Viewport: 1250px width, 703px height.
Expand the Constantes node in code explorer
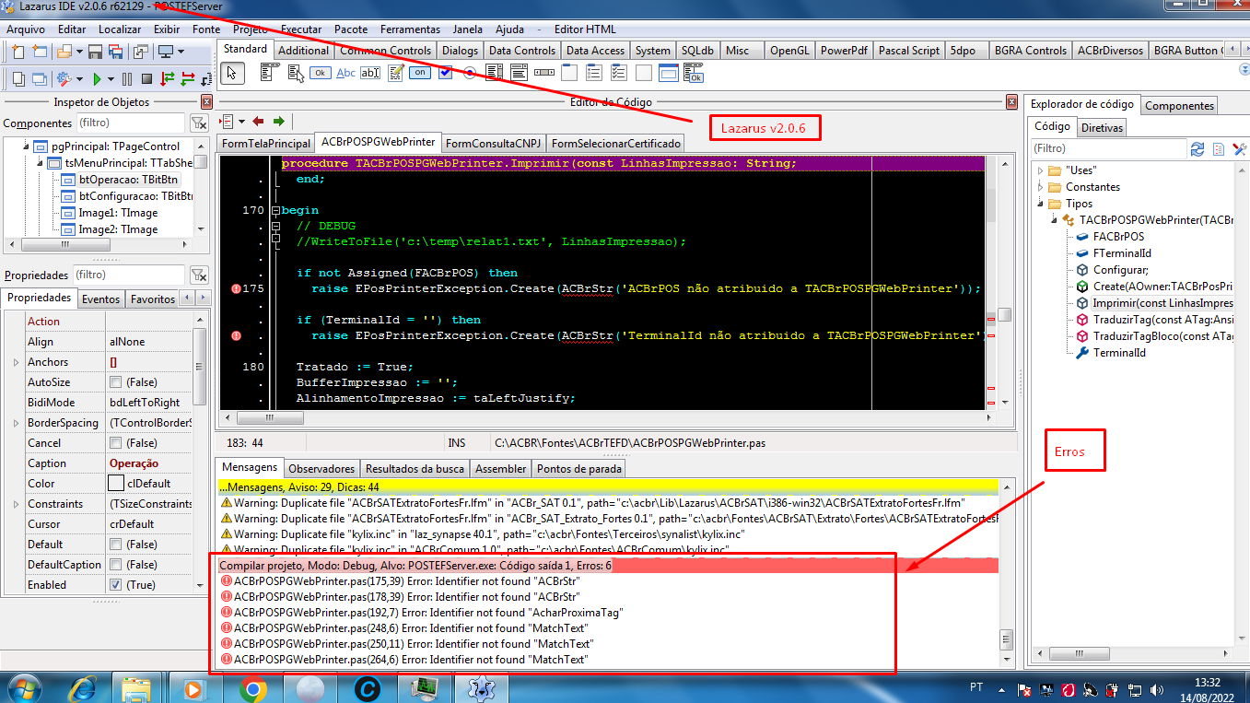pyautogui.click(x=1039, y=187)
